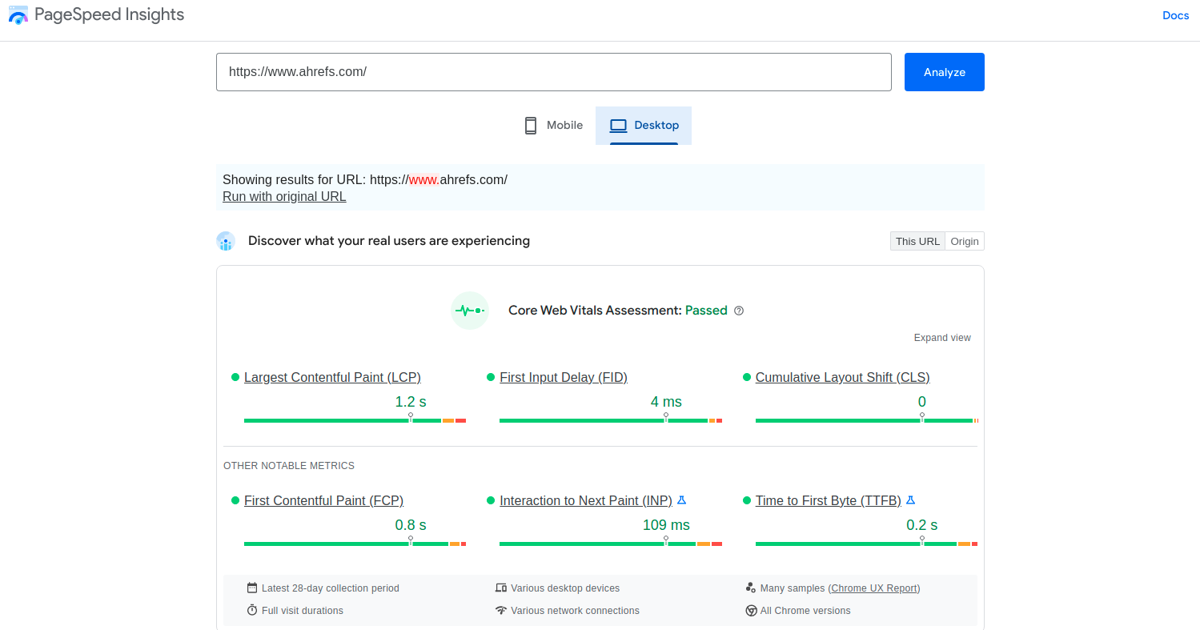Select the Desktop tab

[644, 126]
